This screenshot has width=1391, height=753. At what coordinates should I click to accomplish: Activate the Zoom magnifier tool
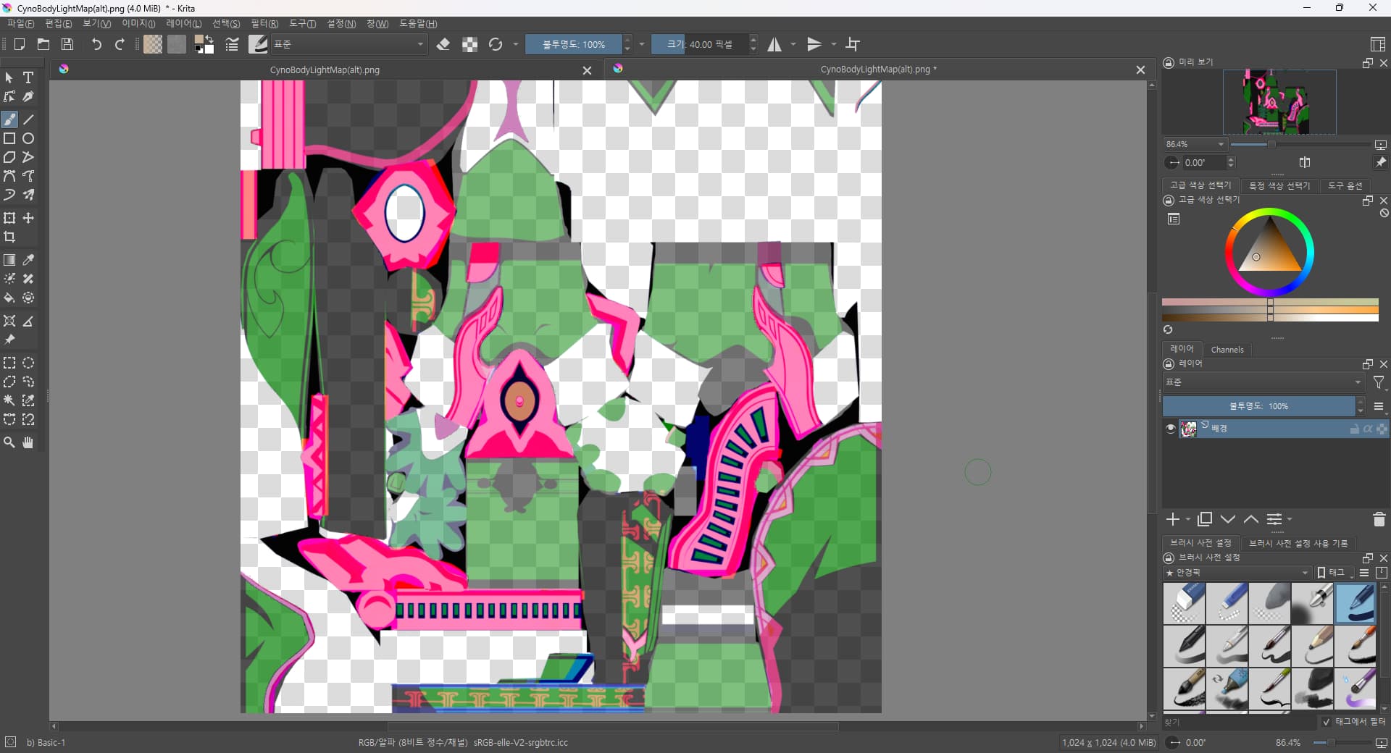pos(9,442)
